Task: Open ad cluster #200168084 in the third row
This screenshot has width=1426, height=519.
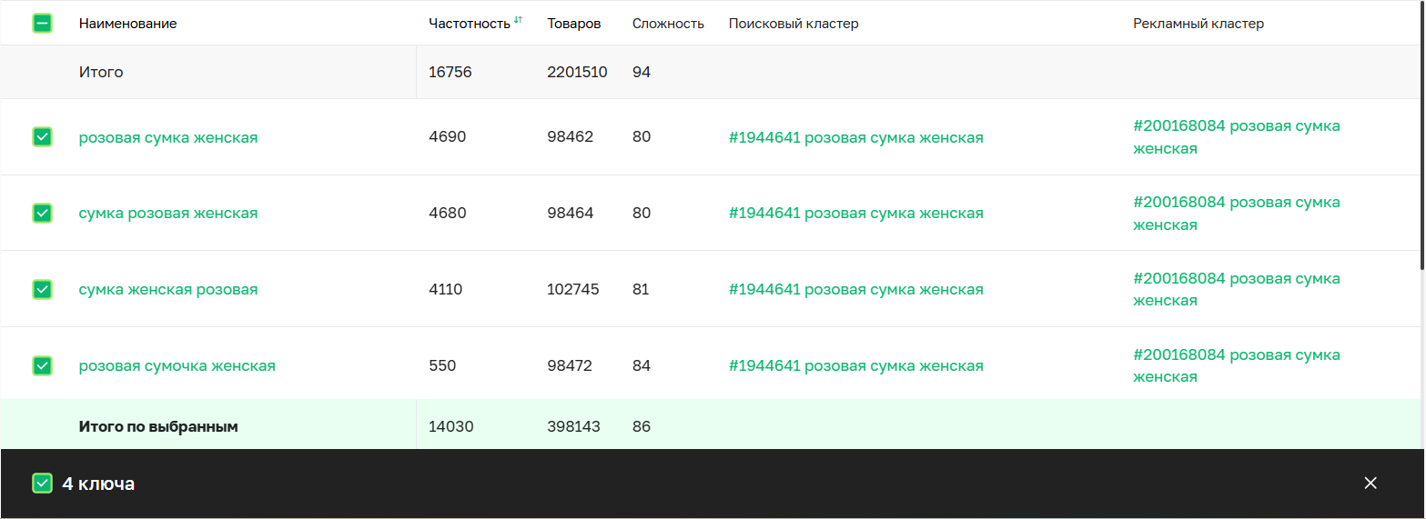Action: click(x=1236, y=289)
